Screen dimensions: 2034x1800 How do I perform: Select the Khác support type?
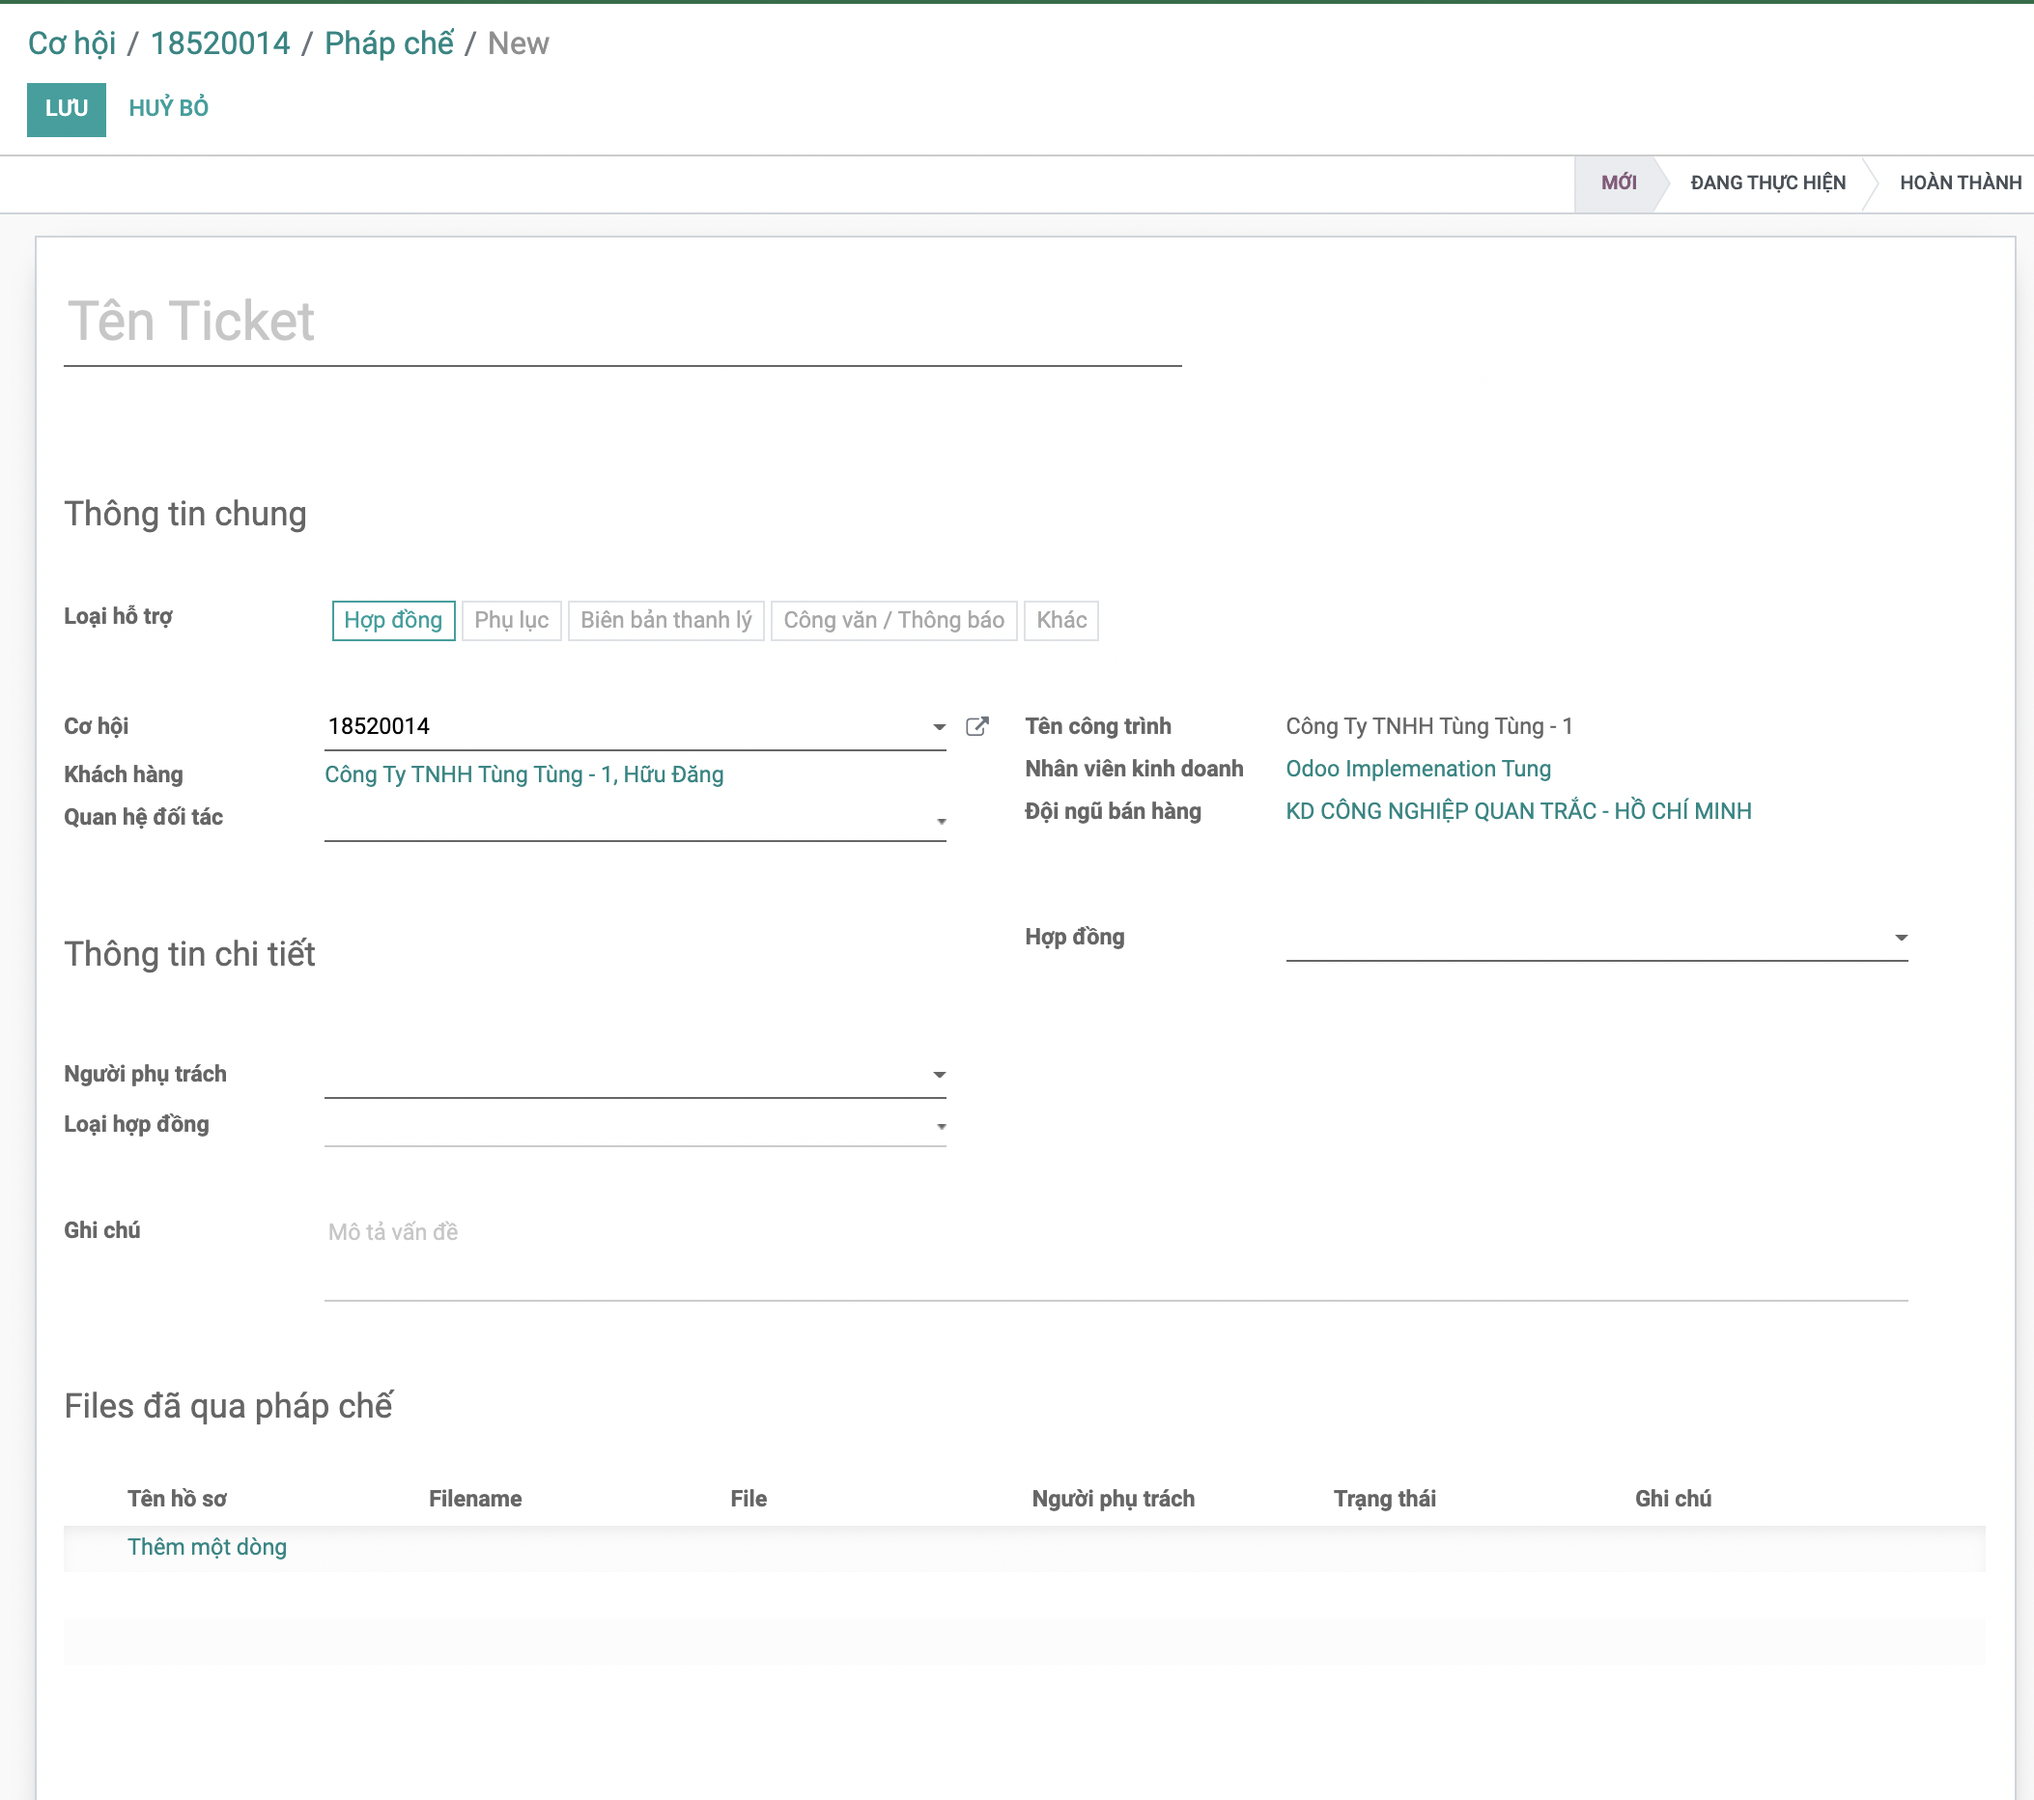click(1060, 620)
